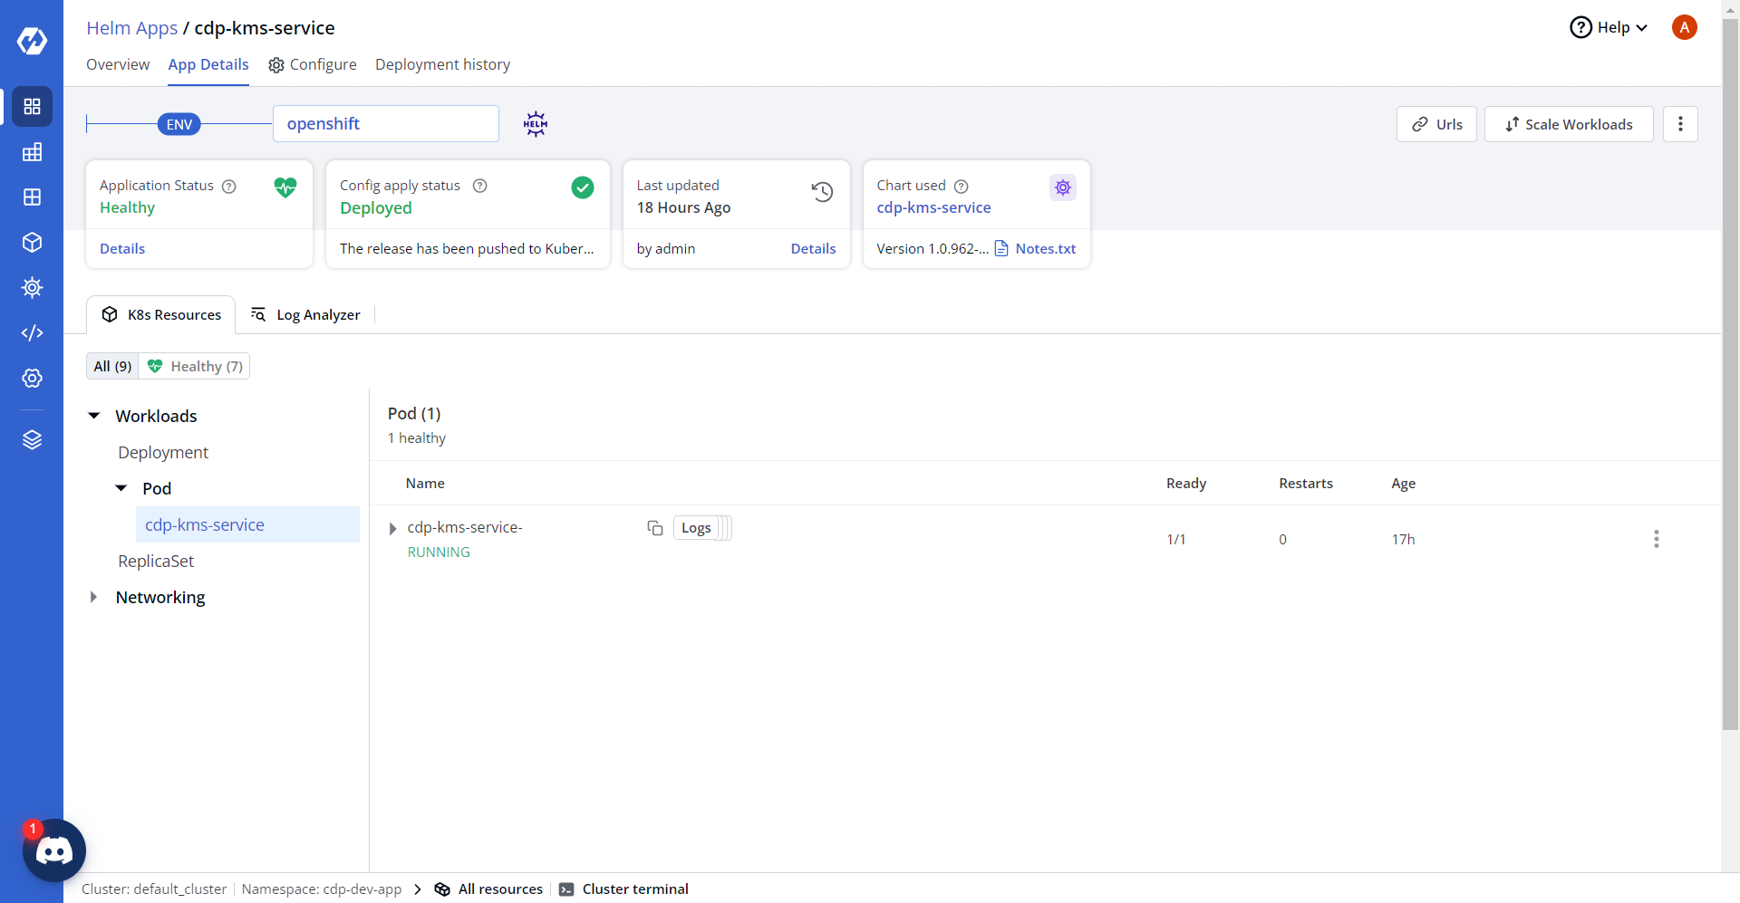Open the Notes.txt link

(x=1044, y=249)
